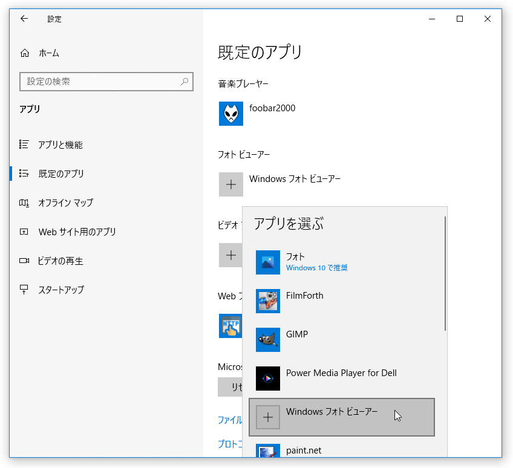Click the search magnifier icon

(185, 82)
